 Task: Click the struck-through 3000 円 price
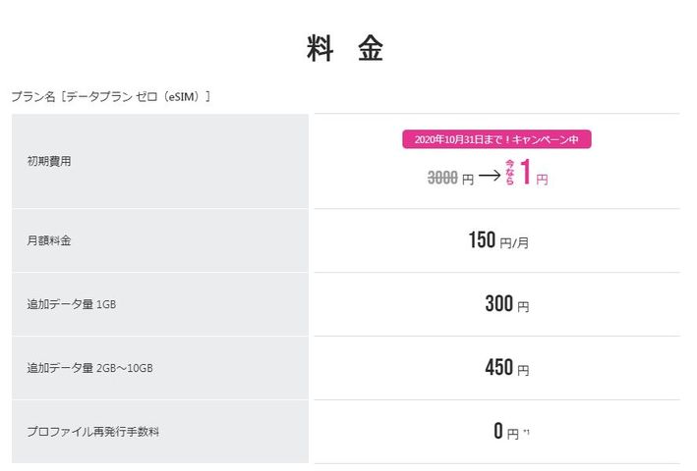tap(450, 178)
